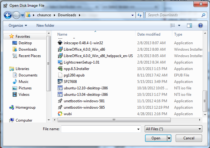Viewport: 210px width, 148px height.
Task: Click the pg1260.epub blank file icon
Action: (60, 75)
